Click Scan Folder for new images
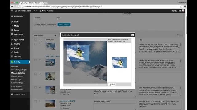The width and height of the screenshot is (197, 110). (45, 24)
